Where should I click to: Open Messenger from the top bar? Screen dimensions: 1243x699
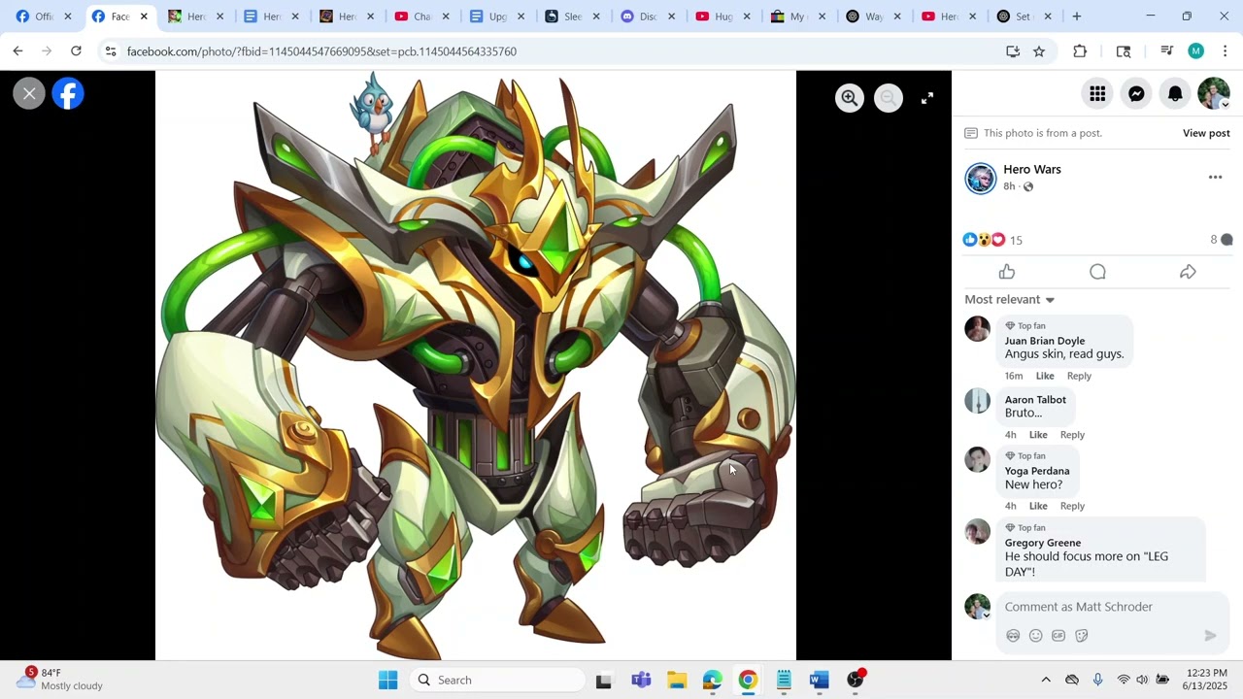[1136, 93]
